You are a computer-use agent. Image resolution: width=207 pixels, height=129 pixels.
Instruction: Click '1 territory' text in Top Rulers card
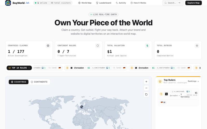185,95
